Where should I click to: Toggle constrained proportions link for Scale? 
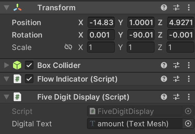[68, 47]
